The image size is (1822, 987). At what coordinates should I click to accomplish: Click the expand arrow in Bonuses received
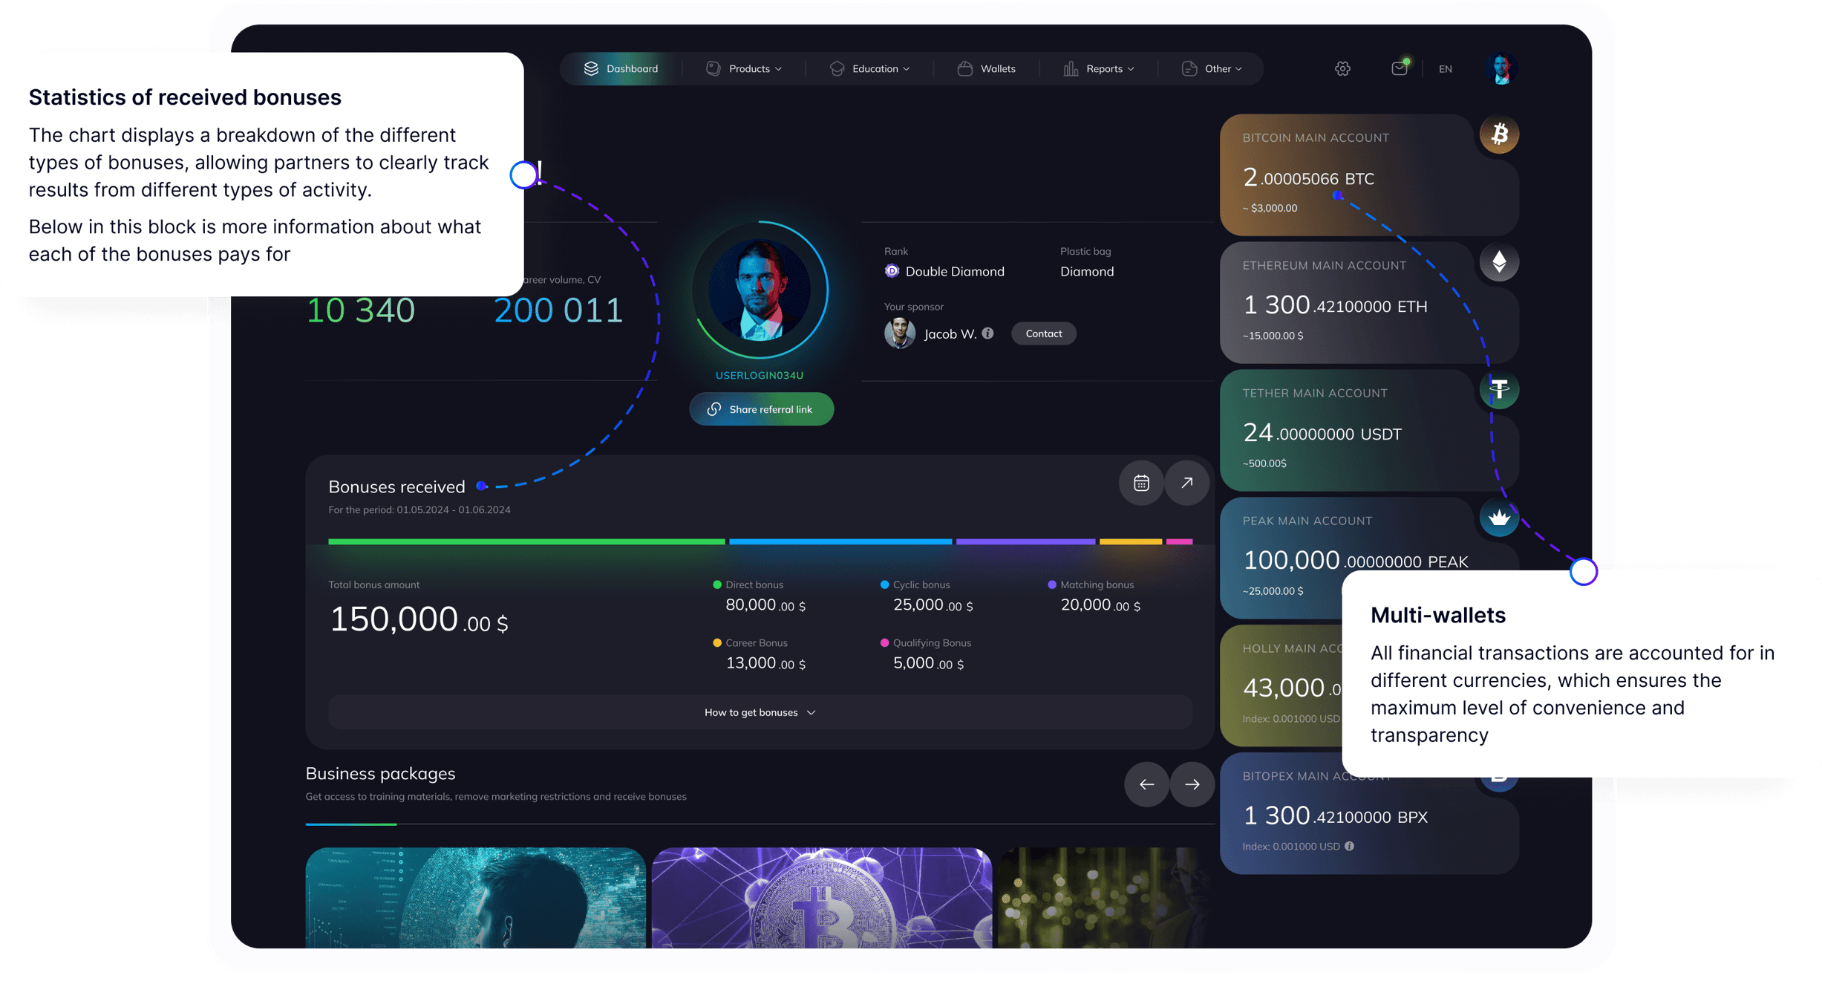pos(1186,483)
